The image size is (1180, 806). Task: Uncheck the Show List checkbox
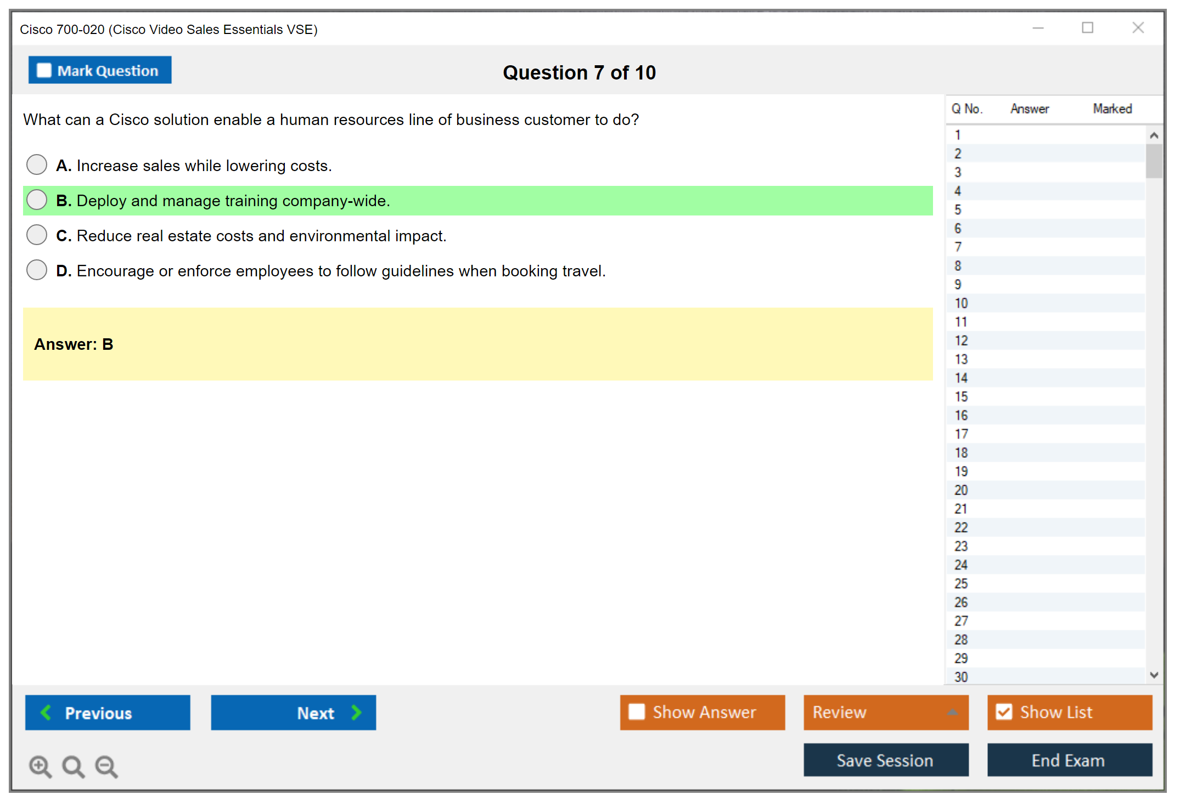[1004, 712]
